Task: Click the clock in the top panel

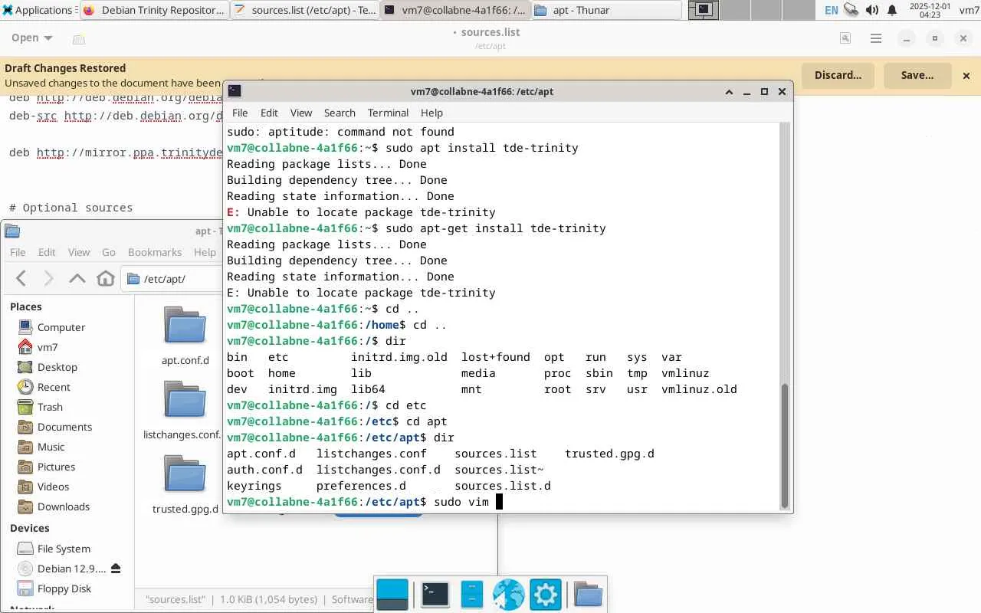Action: coord(930,10)
